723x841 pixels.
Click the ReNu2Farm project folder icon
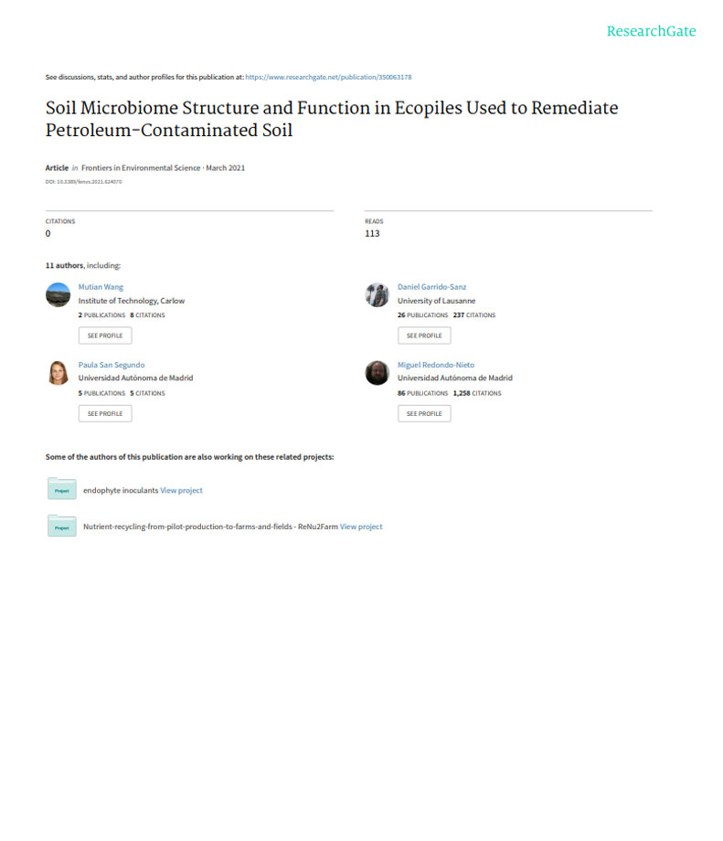click(x=61, y=526)
